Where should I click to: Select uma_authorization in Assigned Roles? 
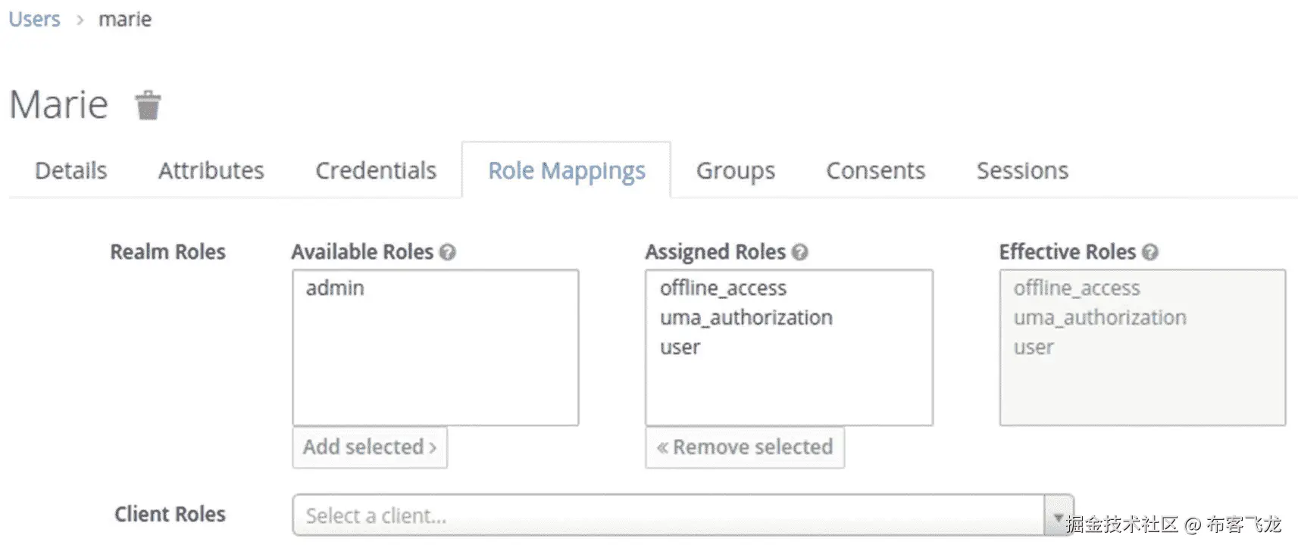[x=746, y=318]
